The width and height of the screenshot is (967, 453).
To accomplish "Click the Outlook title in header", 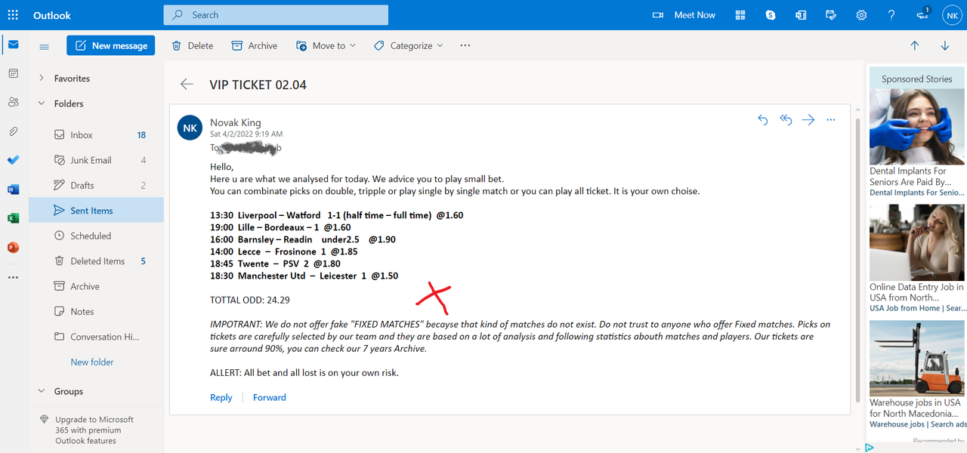I will click(x=52, y=15).
